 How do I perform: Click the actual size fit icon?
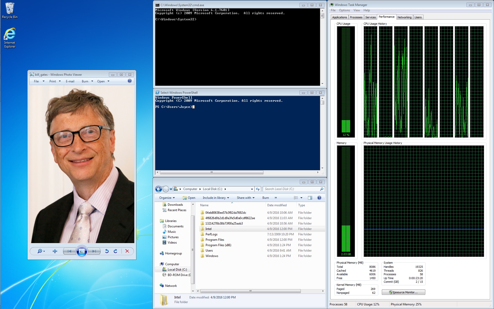[x=55, y=251]
